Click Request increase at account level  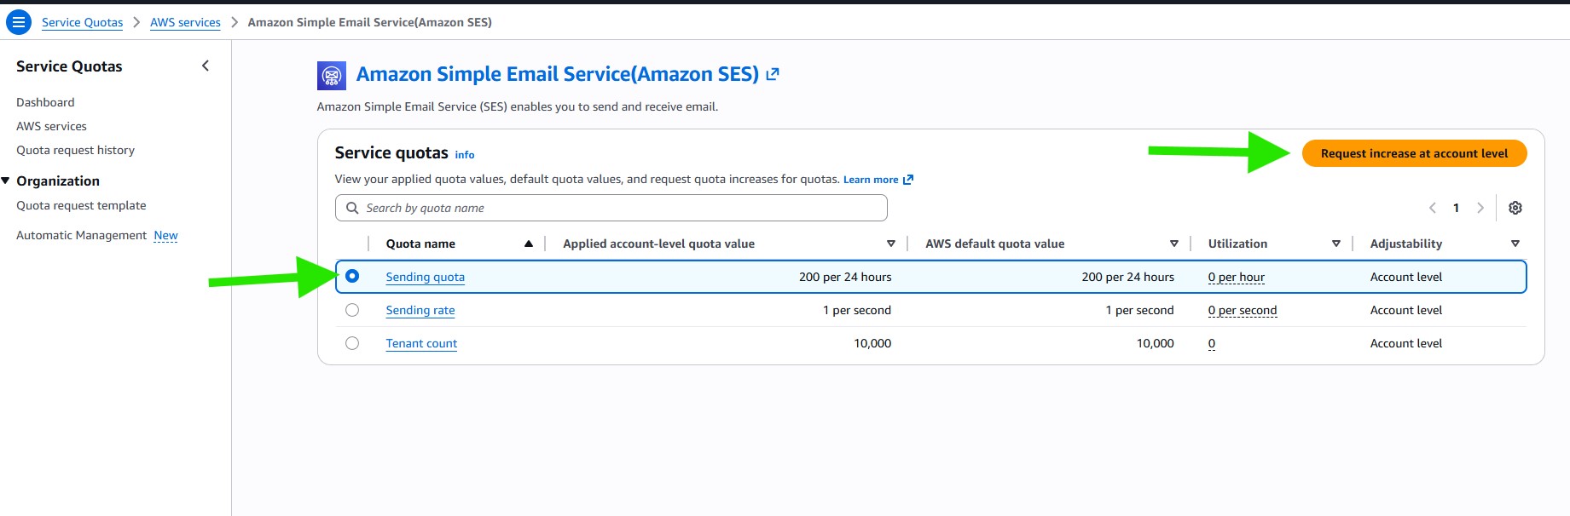pyautogui.click(x=1414, y=153)
